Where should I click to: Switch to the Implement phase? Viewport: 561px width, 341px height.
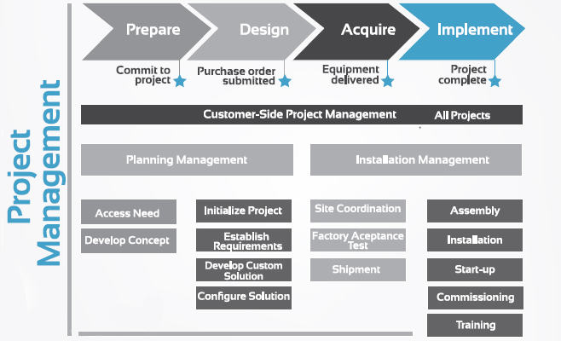473,31
